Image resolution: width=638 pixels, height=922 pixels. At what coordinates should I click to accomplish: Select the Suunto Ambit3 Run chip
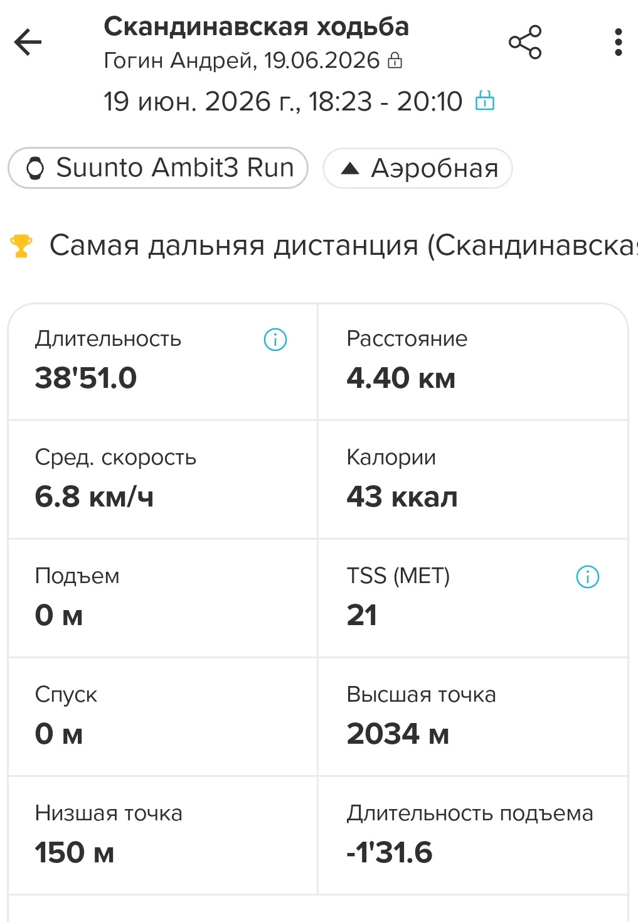tap(158, 168)
